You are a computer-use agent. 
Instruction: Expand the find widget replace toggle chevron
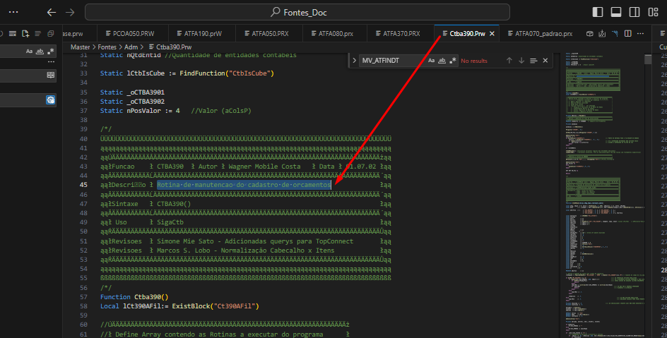point(354,61)
